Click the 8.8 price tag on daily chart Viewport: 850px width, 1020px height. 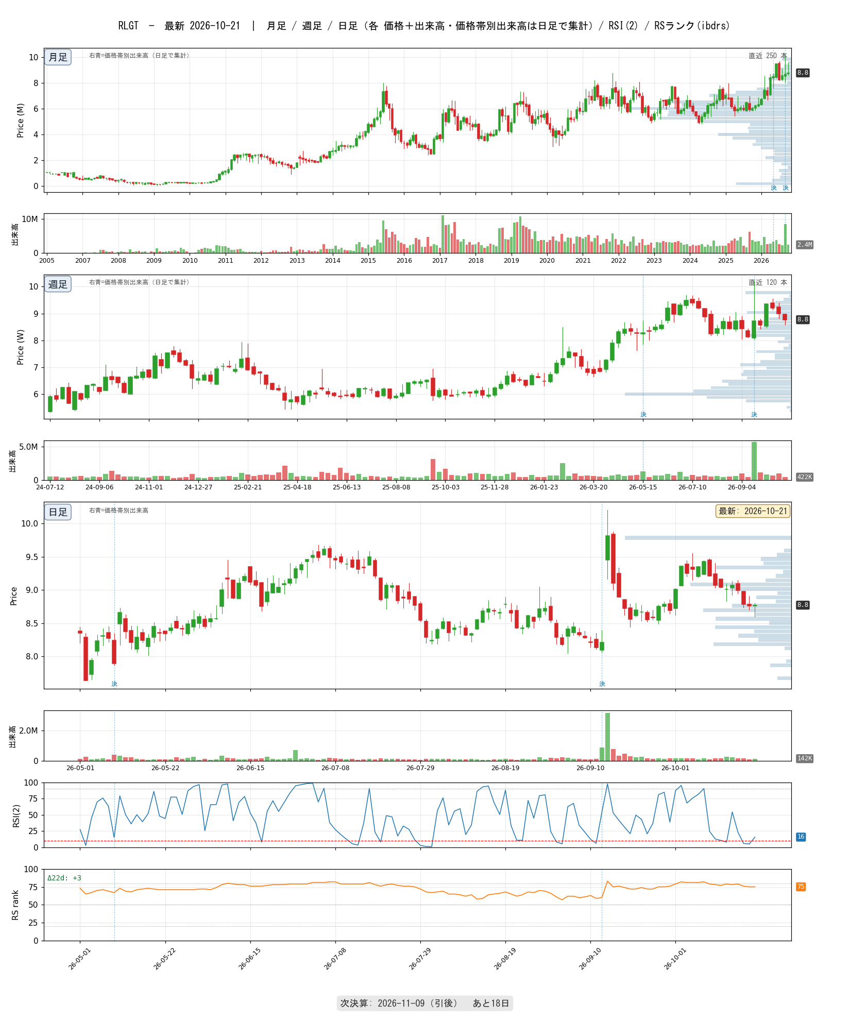[803, 605]
